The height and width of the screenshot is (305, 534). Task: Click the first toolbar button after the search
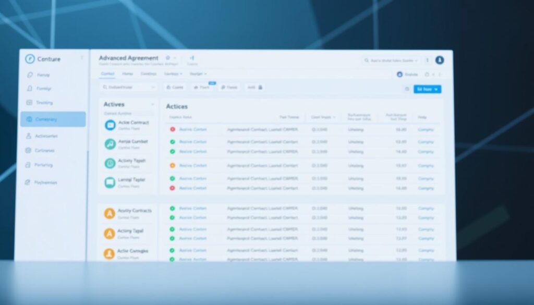[x=175, y=88]
